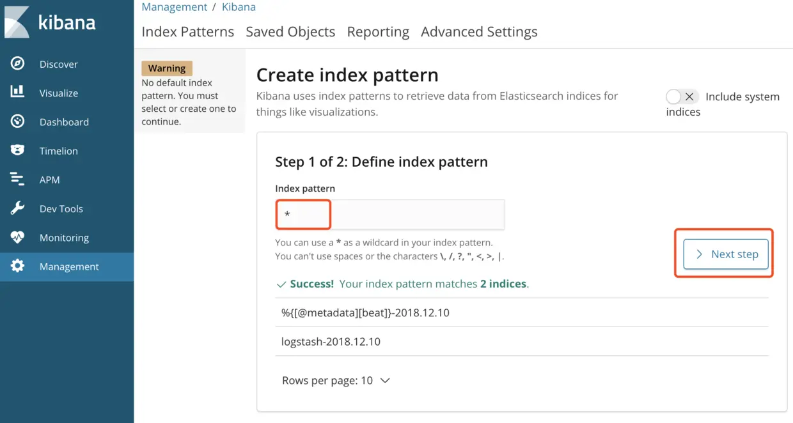Click the Dashboard gauge icon
793x423 pixels.
tap(18, 121)
